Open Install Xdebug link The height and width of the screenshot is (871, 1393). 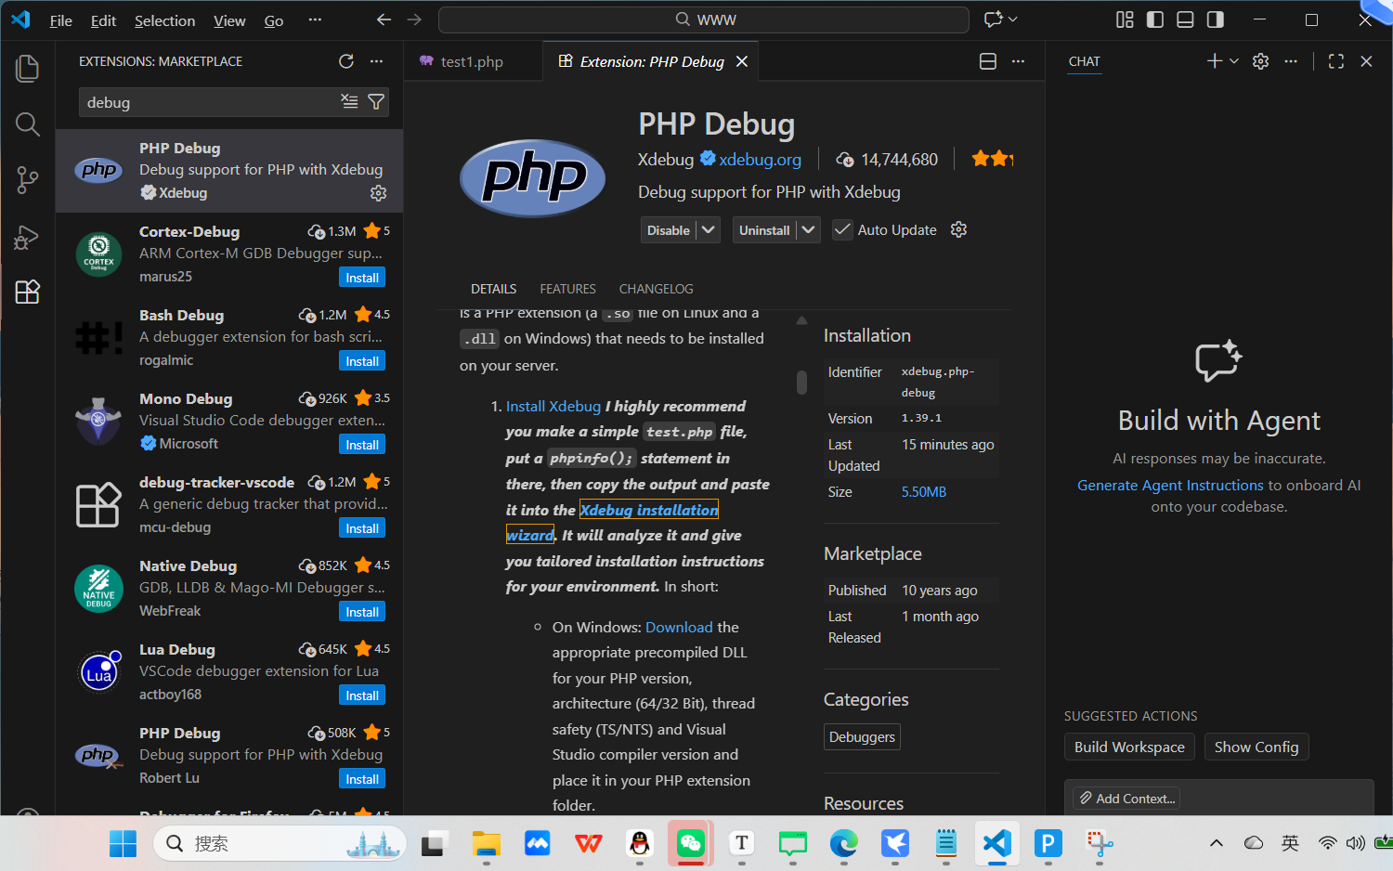click(553, 406)
